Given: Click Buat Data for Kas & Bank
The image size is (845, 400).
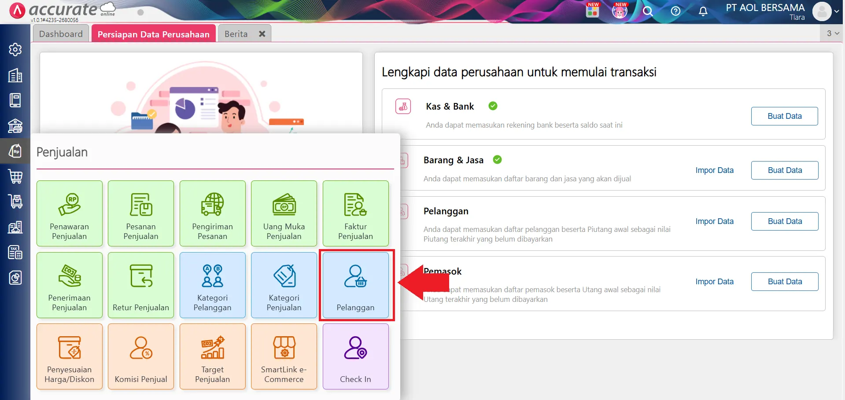Looking at the screenshot, I should click(785, 116).
